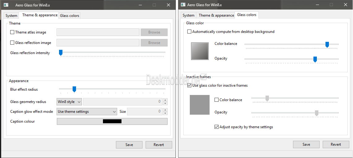The width and height of the screenshot is (353, 158).
Task: Click the inactive frames Opacity slider handle
Action: [317, 113]
